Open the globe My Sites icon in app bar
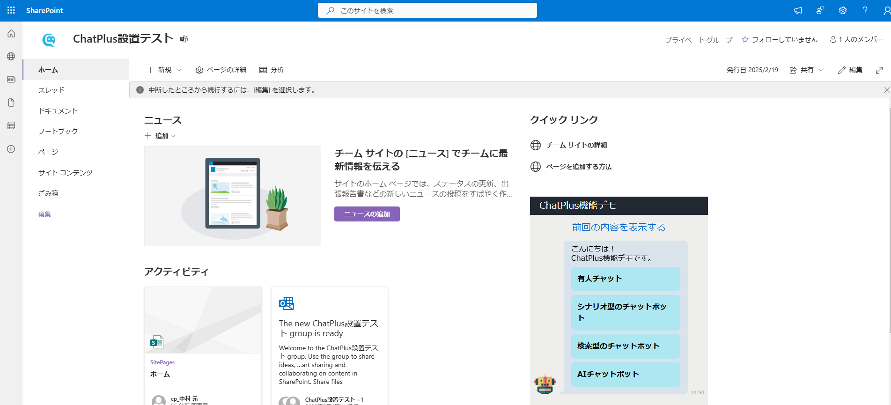The image size is (891, 405). pos(11,56)
